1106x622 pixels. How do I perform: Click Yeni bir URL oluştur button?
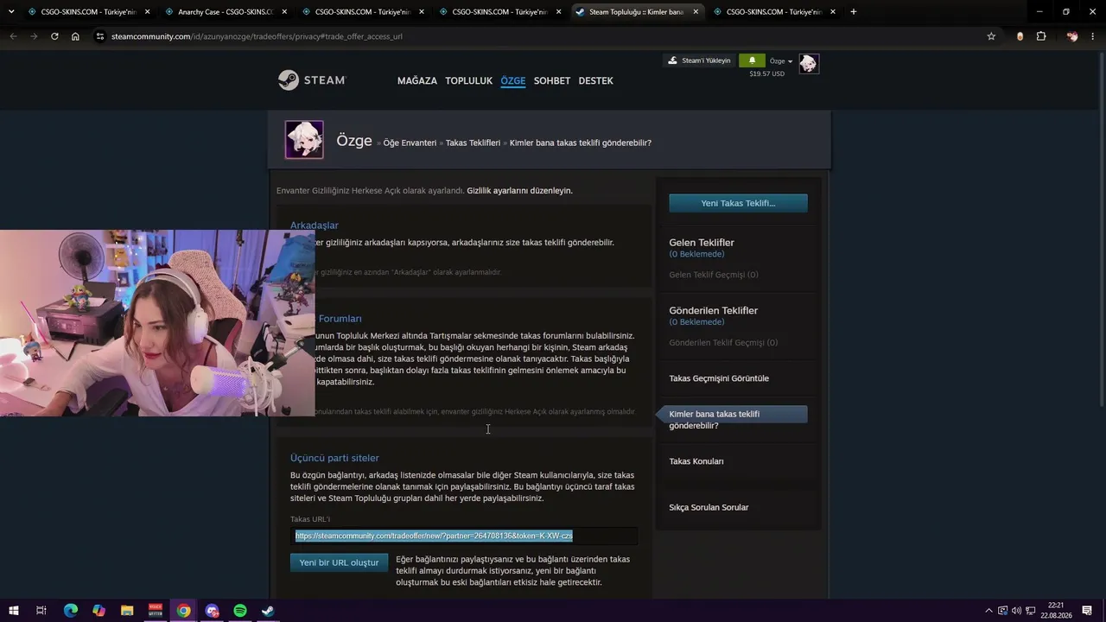[x=339, y=562]
